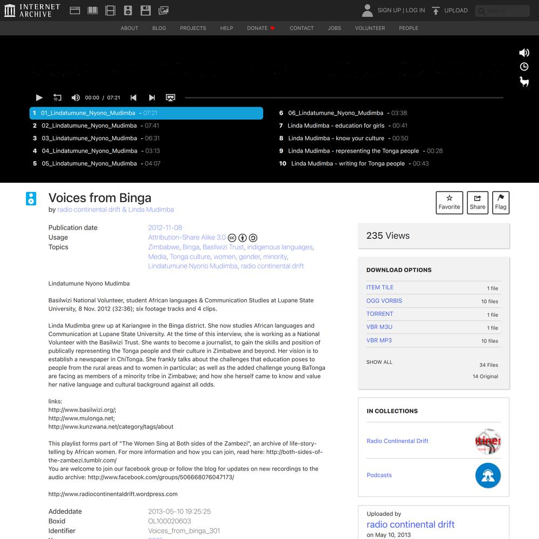Favorite this item

[x=450, y=203]
